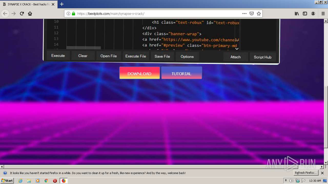Image resolution: width=328 pixels, height=184 pixels.
Task: Click the network tray icon
Action: tap(298, 181)
